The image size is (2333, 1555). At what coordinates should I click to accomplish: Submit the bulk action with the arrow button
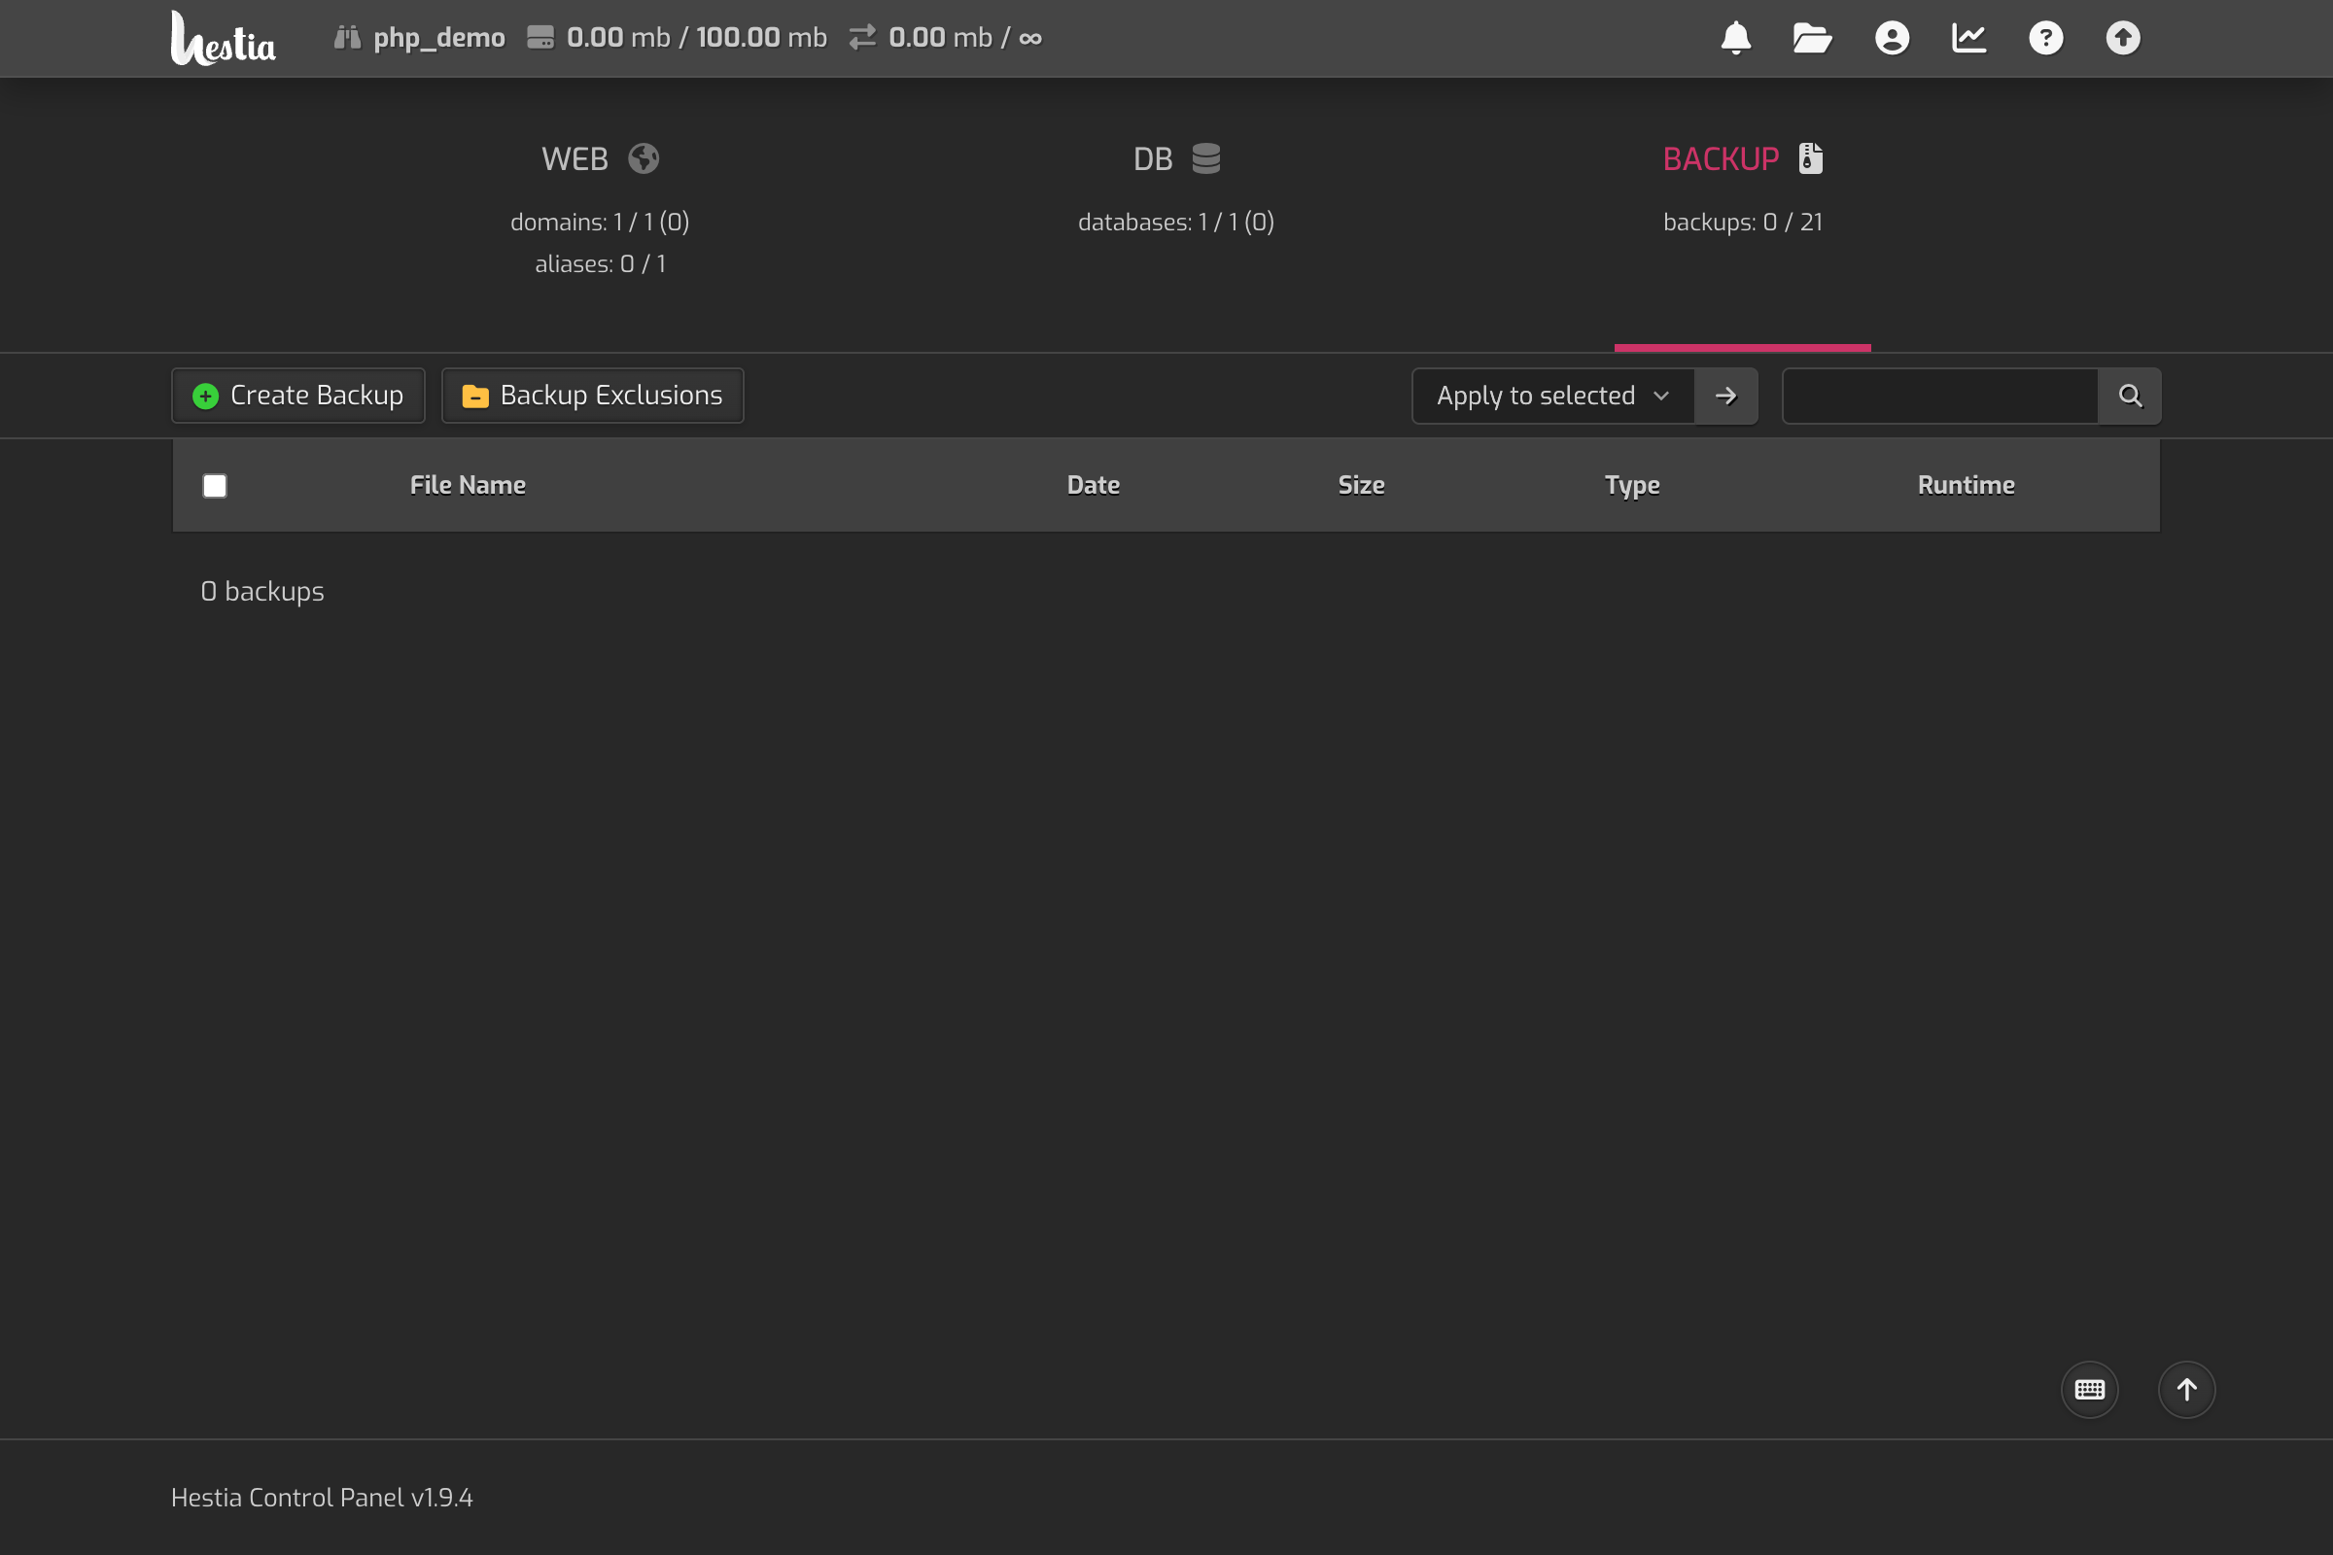click(x=1726, y=396)
